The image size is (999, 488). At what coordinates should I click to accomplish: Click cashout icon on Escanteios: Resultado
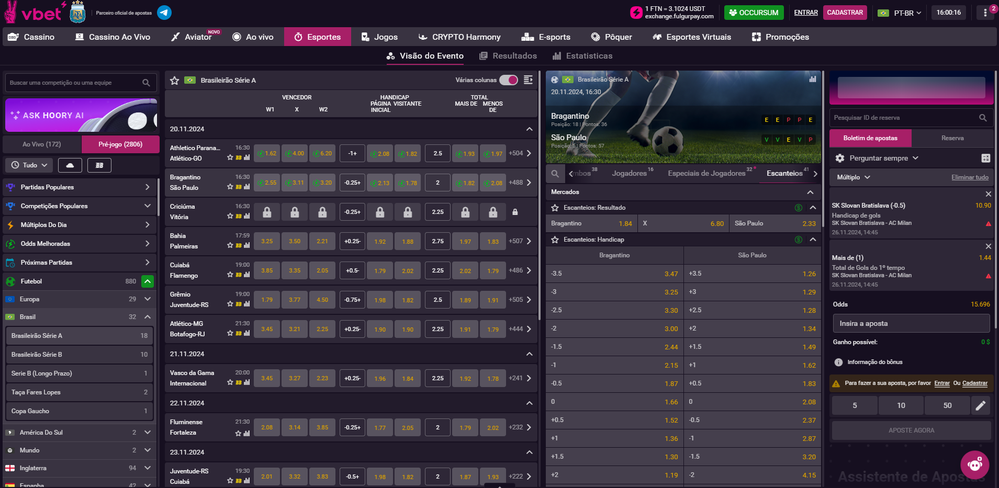[x=799, y=208]
